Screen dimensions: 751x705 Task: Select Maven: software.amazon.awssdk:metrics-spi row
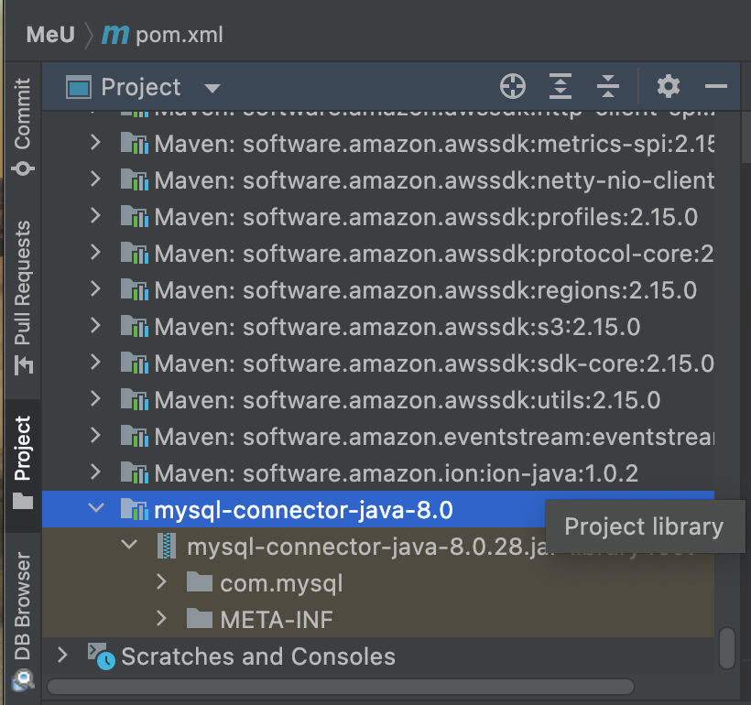point(378,144)
